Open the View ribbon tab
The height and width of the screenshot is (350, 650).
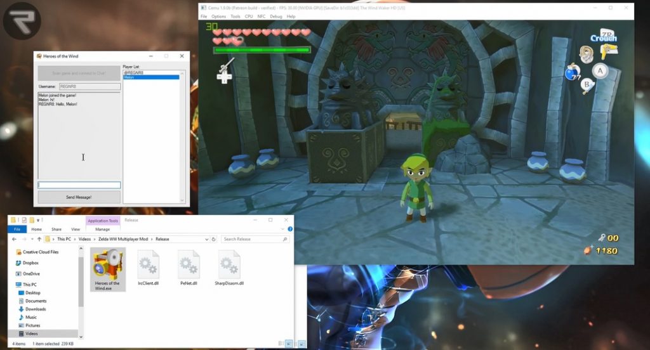(76, 229)
